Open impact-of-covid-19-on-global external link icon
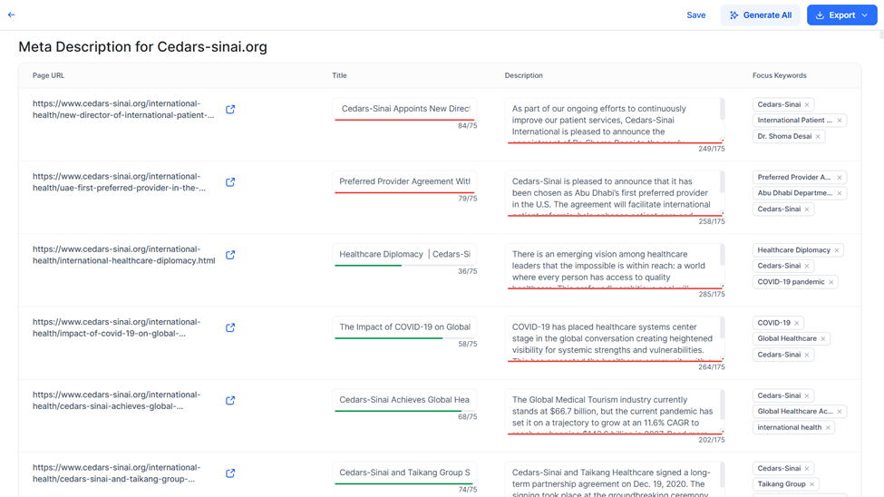The width and height of the screenshot is (884, 497). point(230,327)
